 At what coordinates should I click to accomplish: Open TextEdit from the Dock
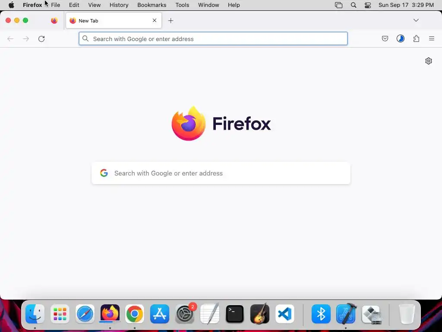(x=210, y=313)
